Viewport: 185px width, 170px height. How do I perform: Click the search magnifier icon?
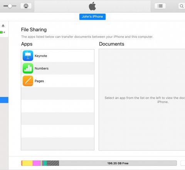tap(182, 6)
